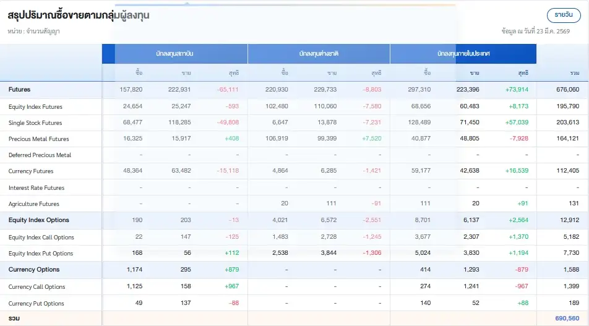Screen dimensions: 589x326
Task: Click the Currency Options row label
Action: tap(34, 270)
